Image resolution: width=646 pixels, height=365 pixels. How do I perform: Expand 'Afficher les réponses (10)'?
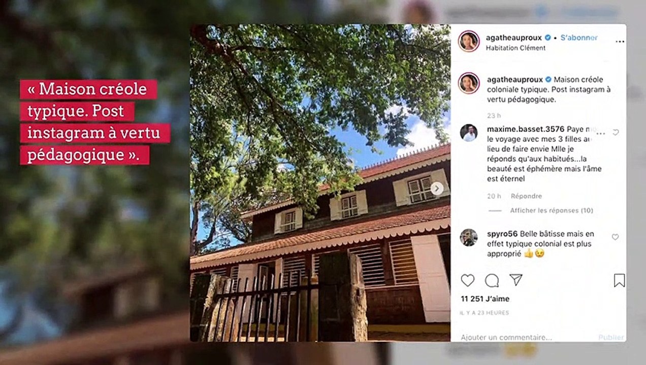coord(552,210)
